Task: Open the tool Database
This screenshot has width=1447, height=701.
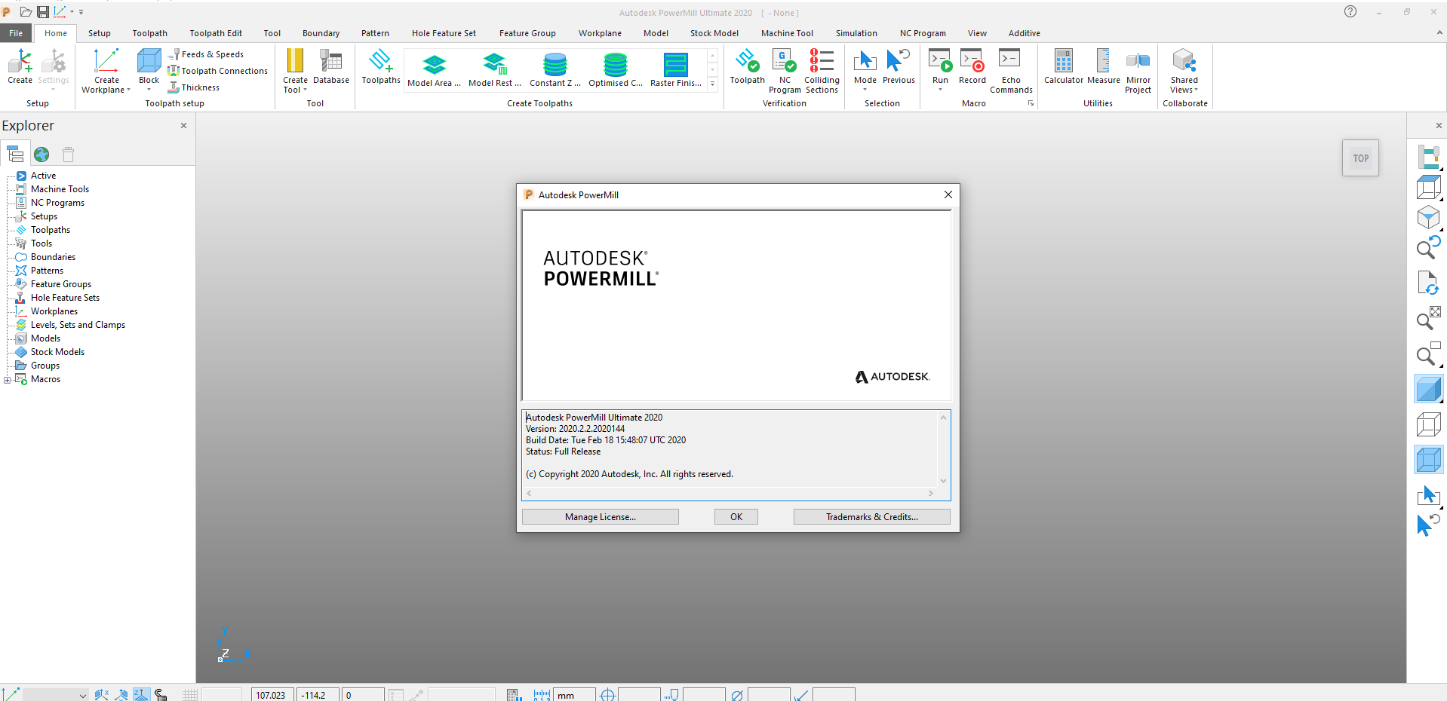Action: tap(331, 66)
